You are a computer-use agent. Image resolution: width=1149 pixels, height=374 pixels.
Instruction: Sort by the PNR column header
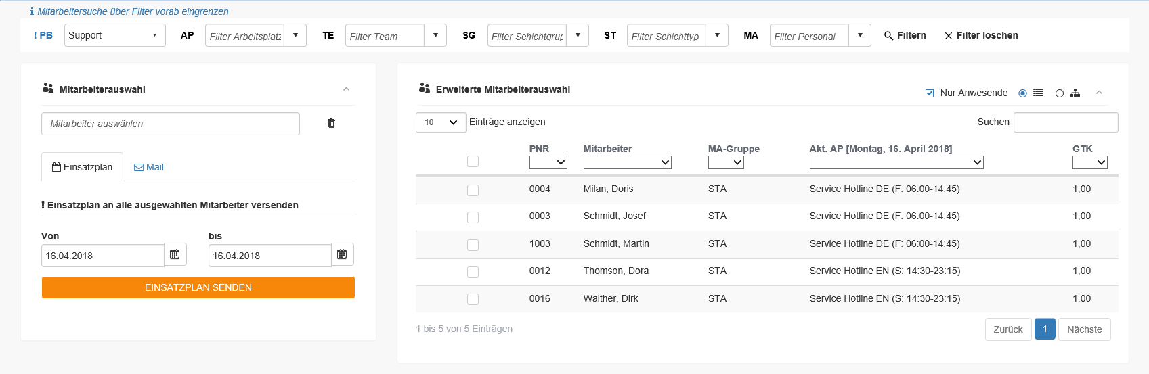pyautogui.click(x=539, y=149)
